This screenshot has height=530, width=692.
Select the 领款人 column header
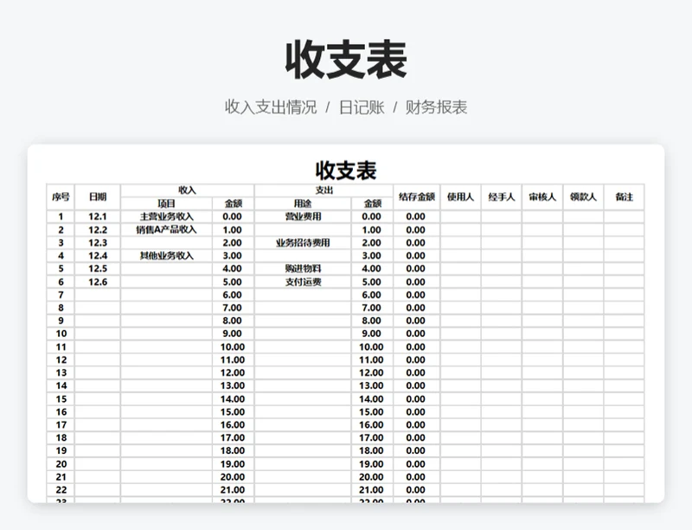[583, 197]
